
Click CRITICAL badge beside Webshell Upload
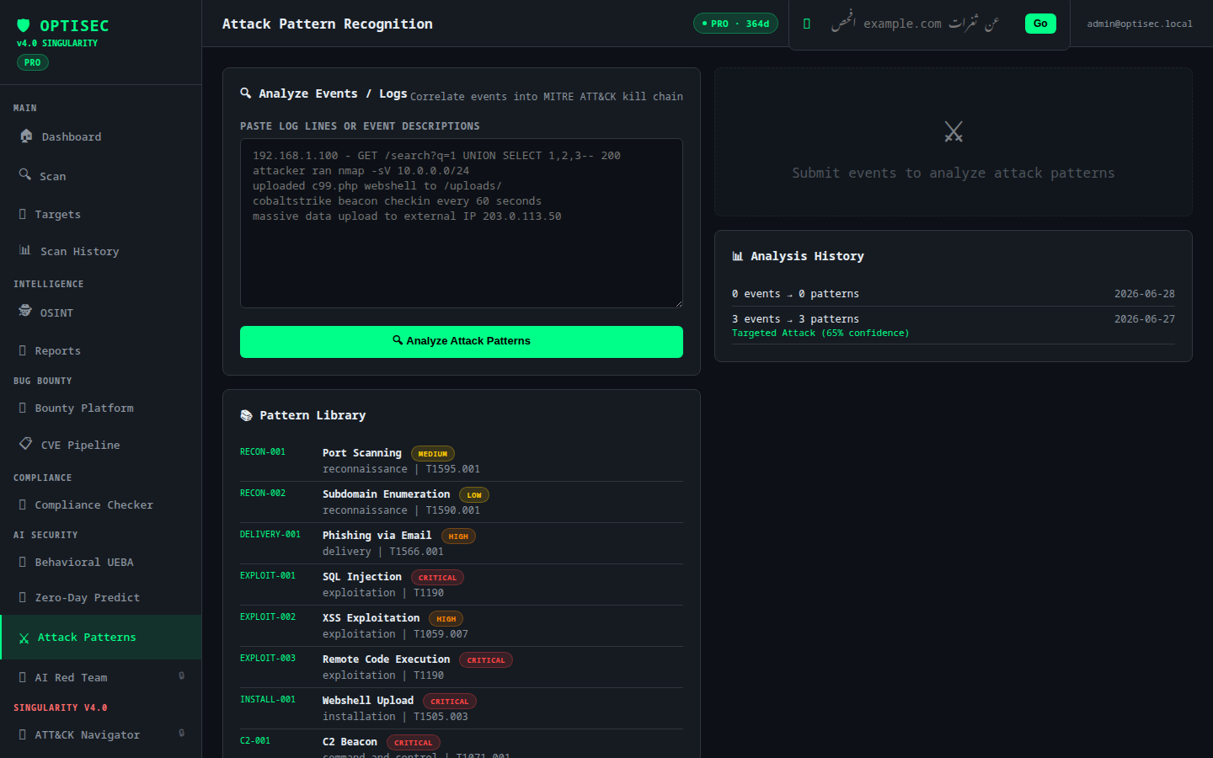click(450, 702)
